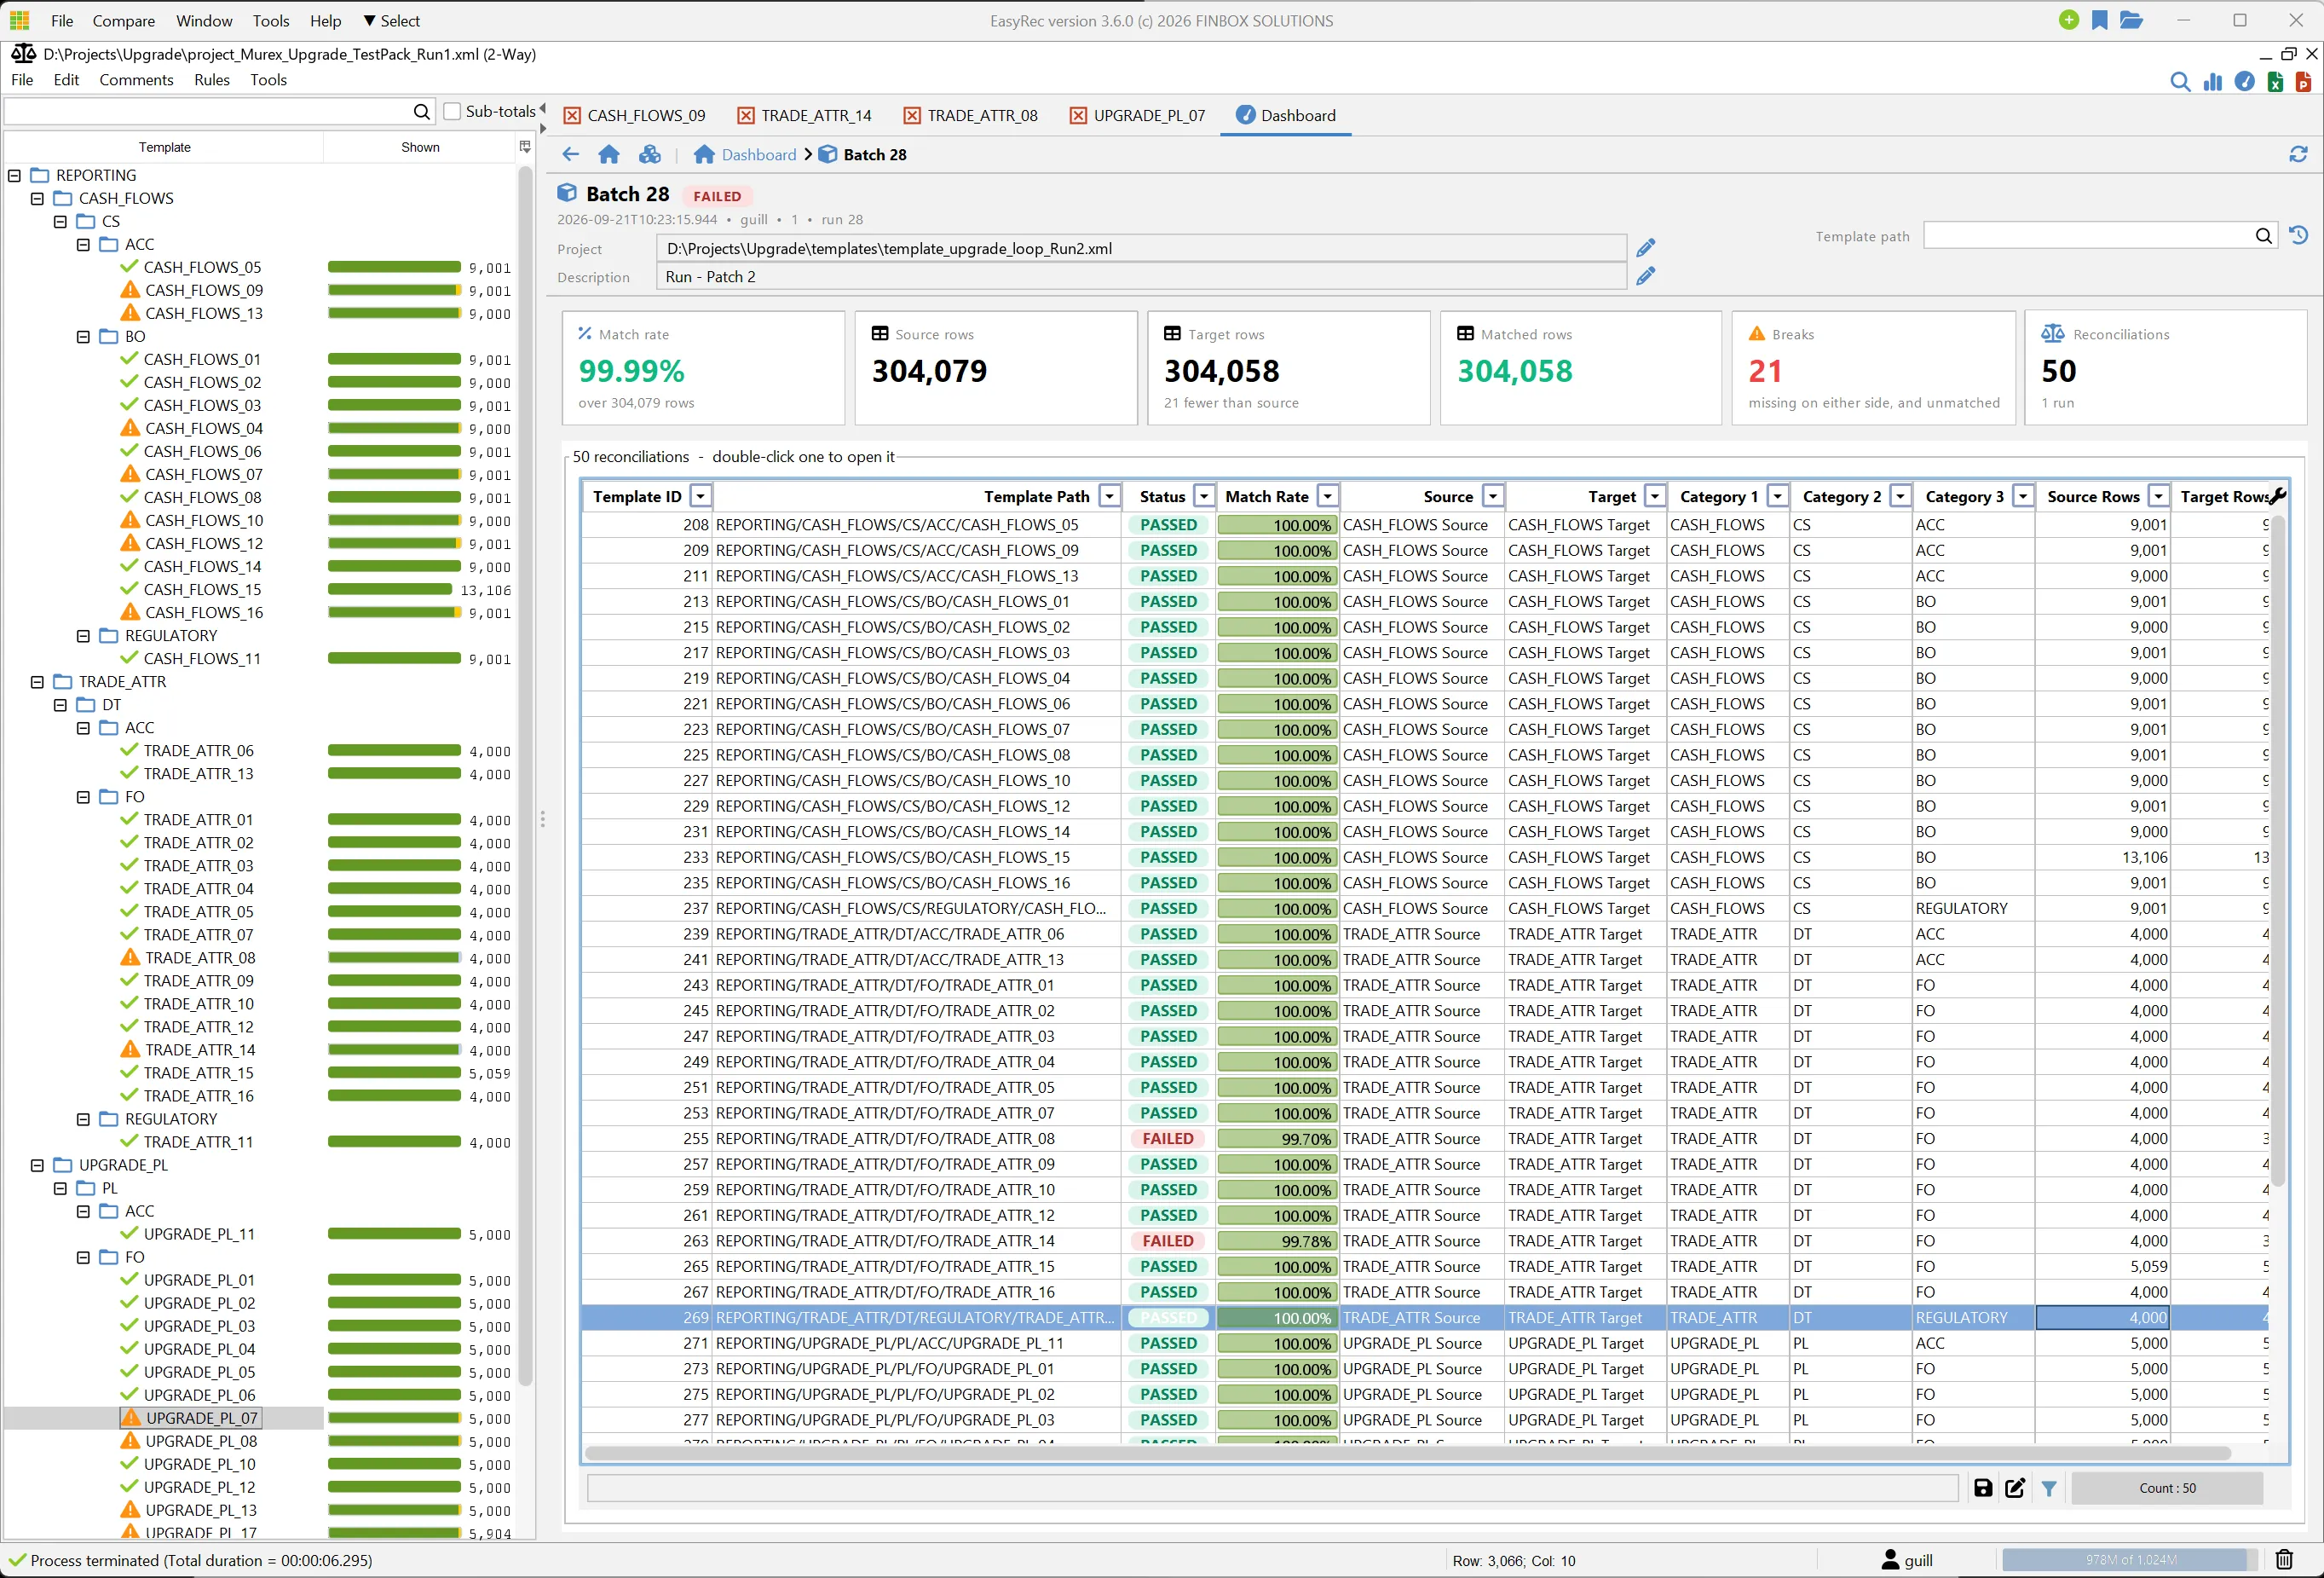Collapse the CASH_FLOWS folder node
The height and width of the screenshot is (1578, 2324).
tap(37, 198)
